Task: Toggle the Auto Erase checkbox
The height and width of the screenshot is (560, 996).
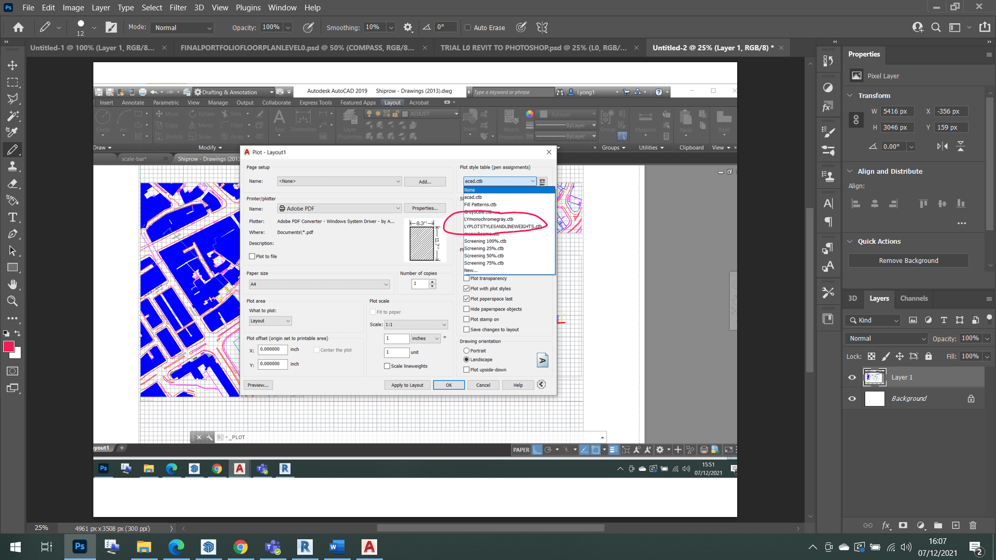Action: pyautogui.click(x=467, y=27)
